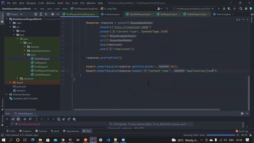This screenshot has width=254, height=143.
Task: Import test results icon
Action: pos(63,119)
